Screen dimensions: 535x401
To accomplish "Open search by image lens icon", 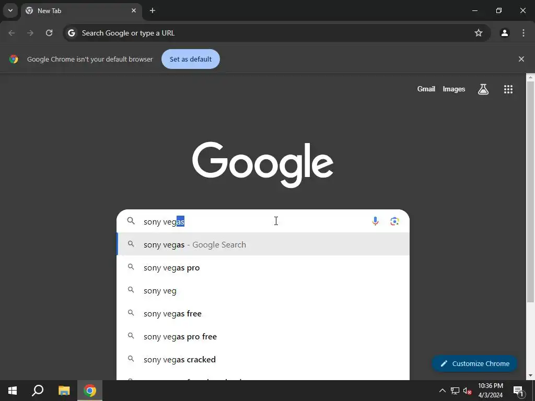I will (394, 221).
